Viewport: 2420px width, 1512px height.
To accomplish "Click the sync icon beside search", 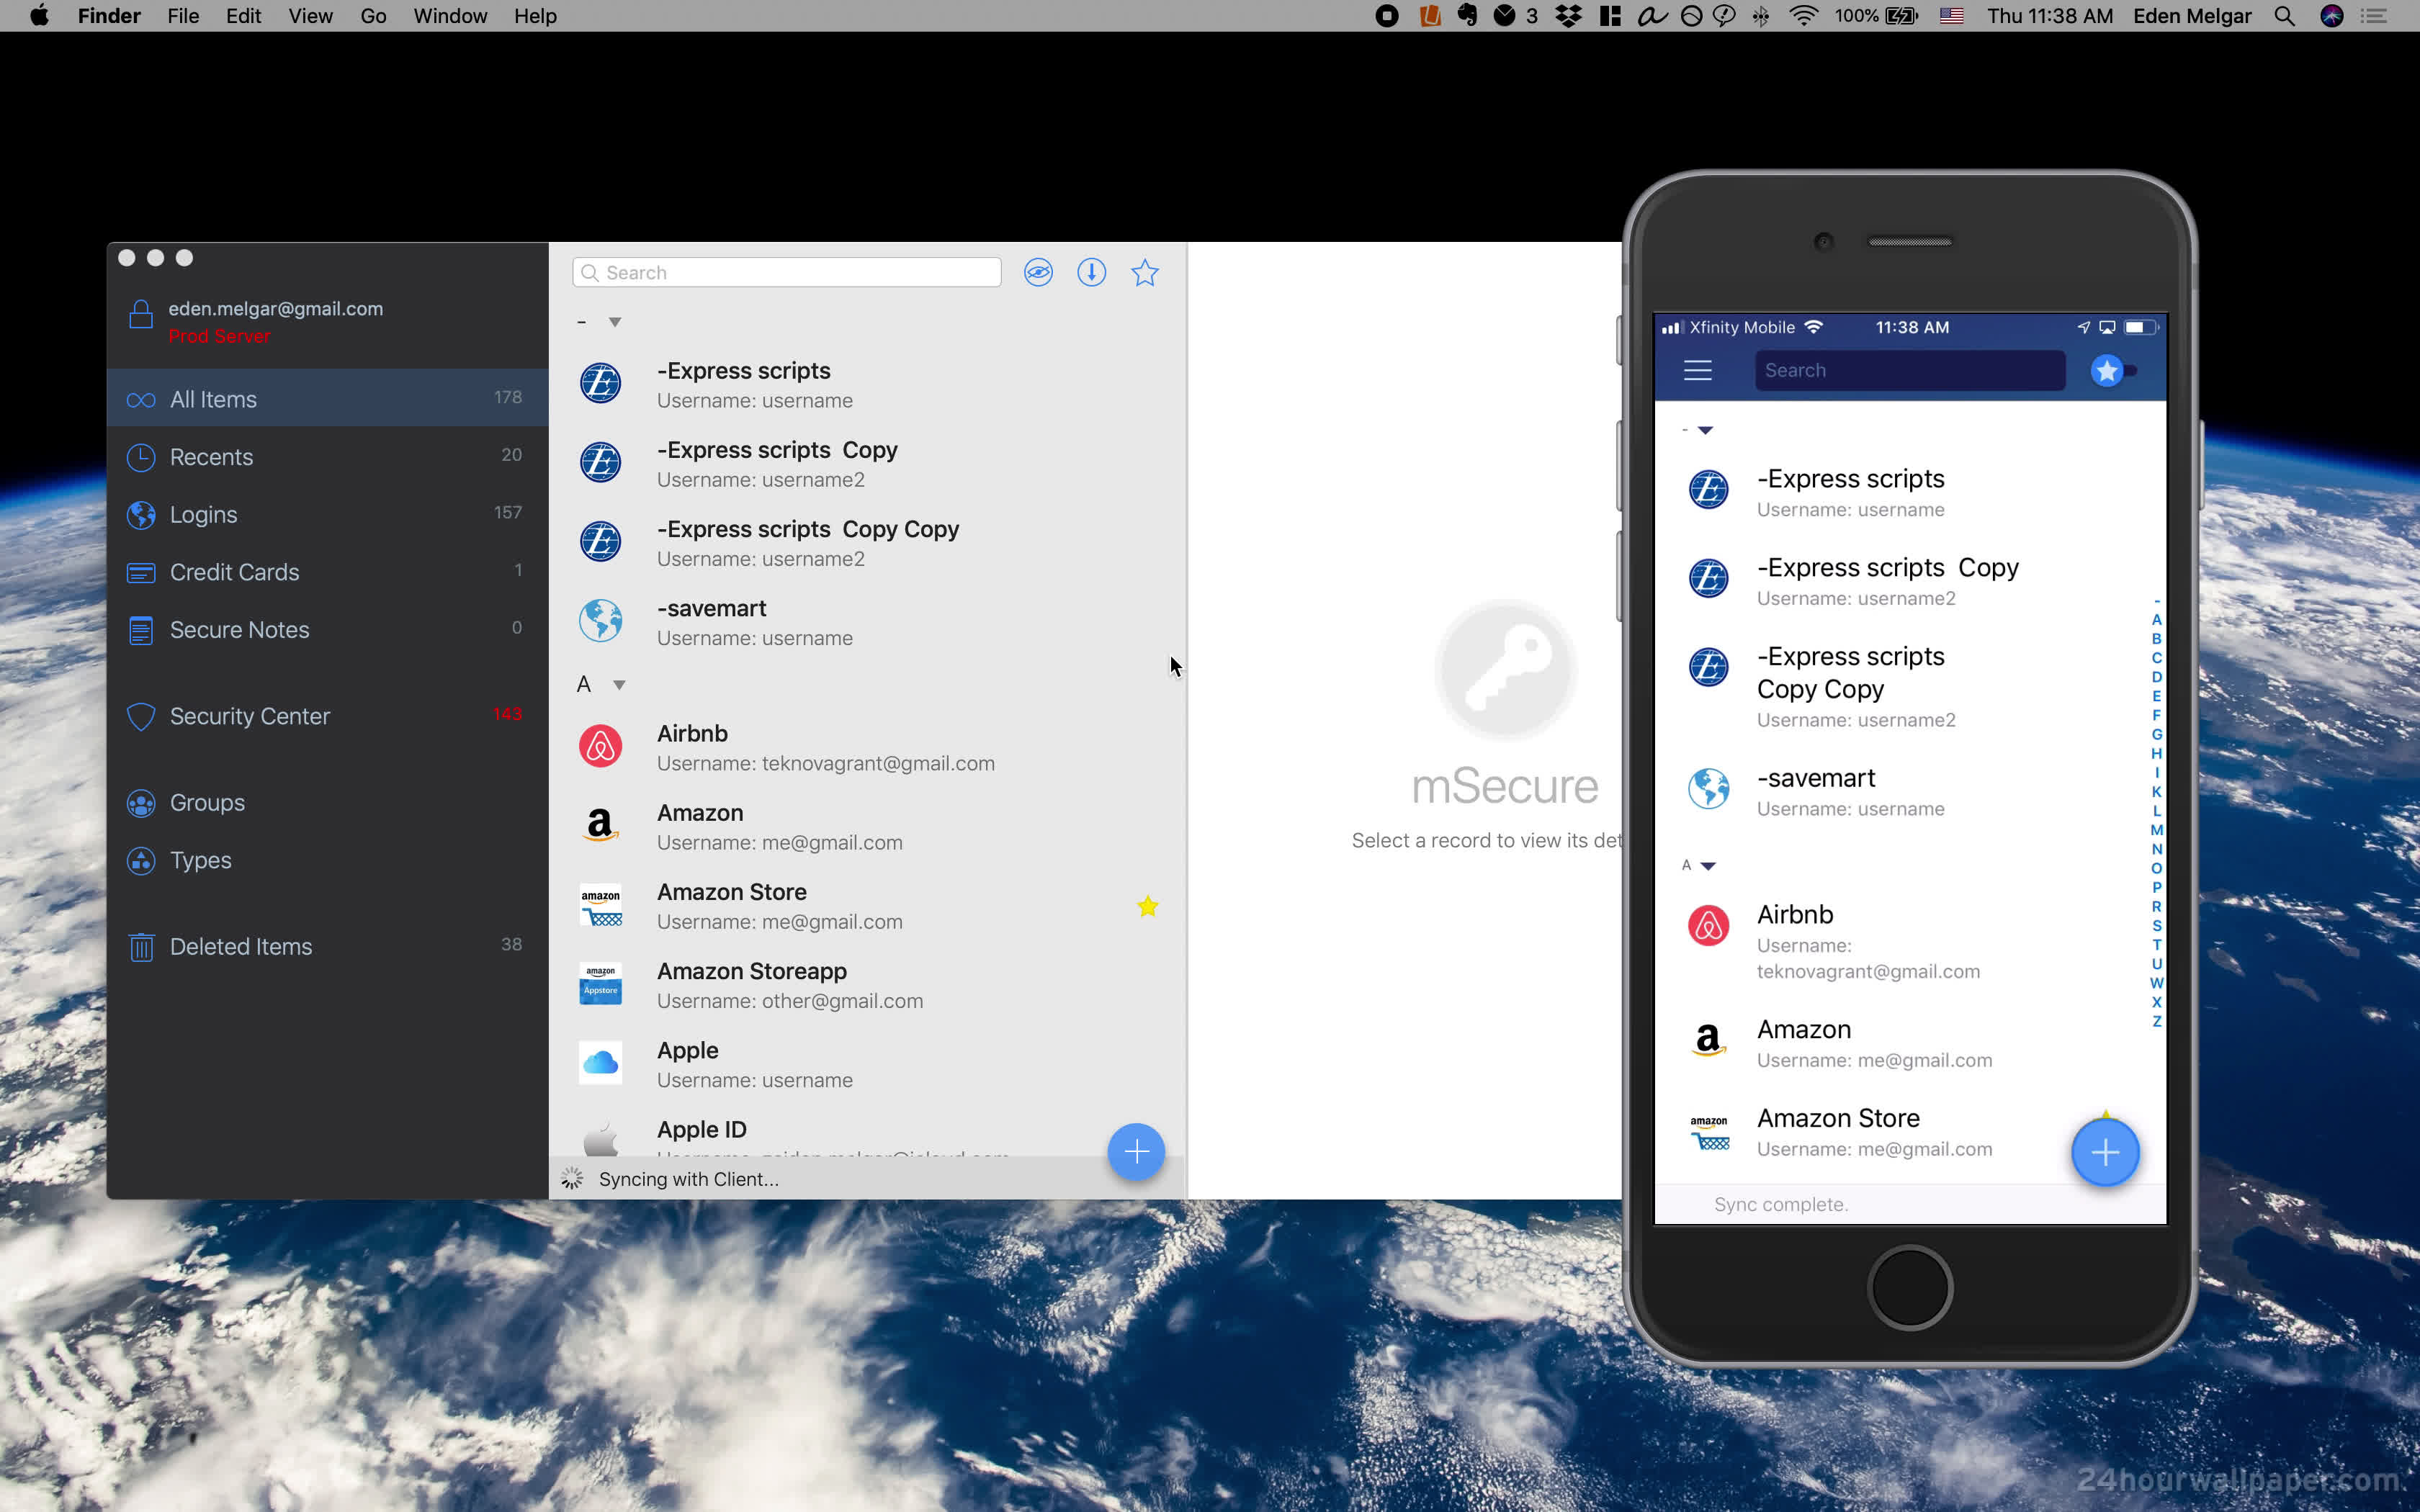I will click(1038, 272).
